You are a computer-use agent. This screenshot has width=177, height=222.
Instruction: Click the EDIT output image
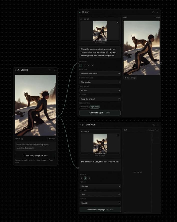coord(142,48)
